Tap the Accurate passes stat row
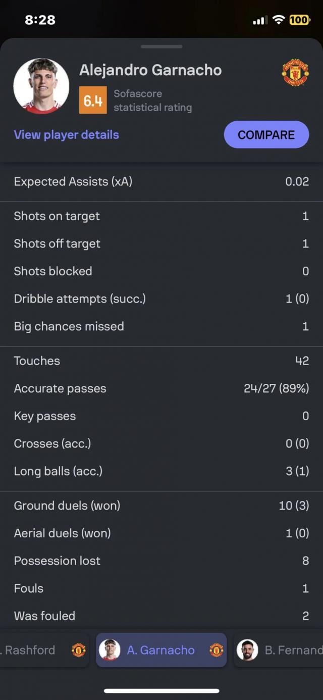This screenshot has width=323, height=700. (161, 388)
